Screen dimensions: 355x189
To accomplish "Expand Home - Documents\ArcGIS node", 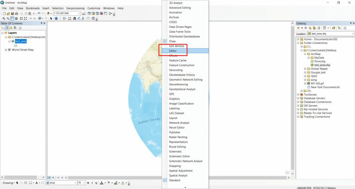I will point(298,39).
